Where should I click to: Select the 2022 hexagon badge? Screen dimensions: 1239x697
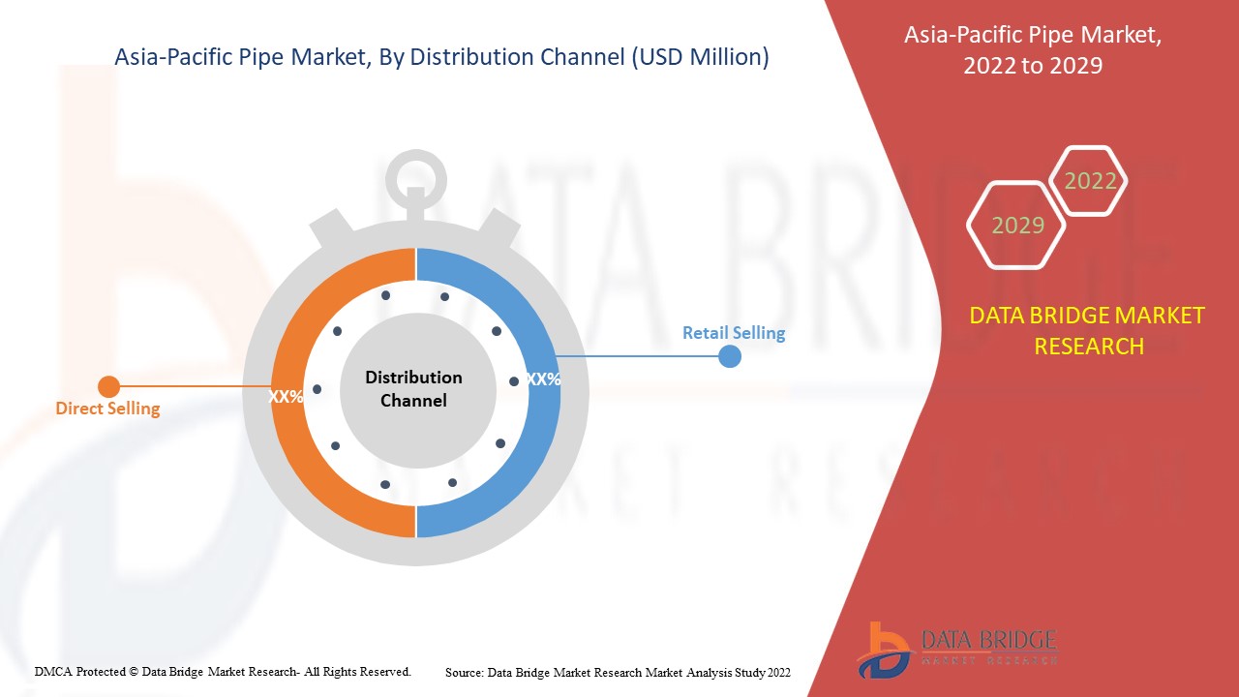click(x=1090, y=180)
